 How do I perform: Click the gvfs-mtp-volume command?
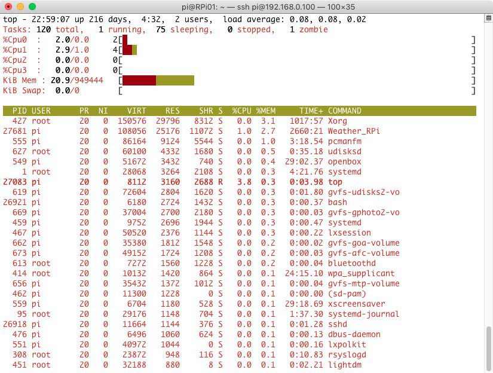[x=364, y=284]
